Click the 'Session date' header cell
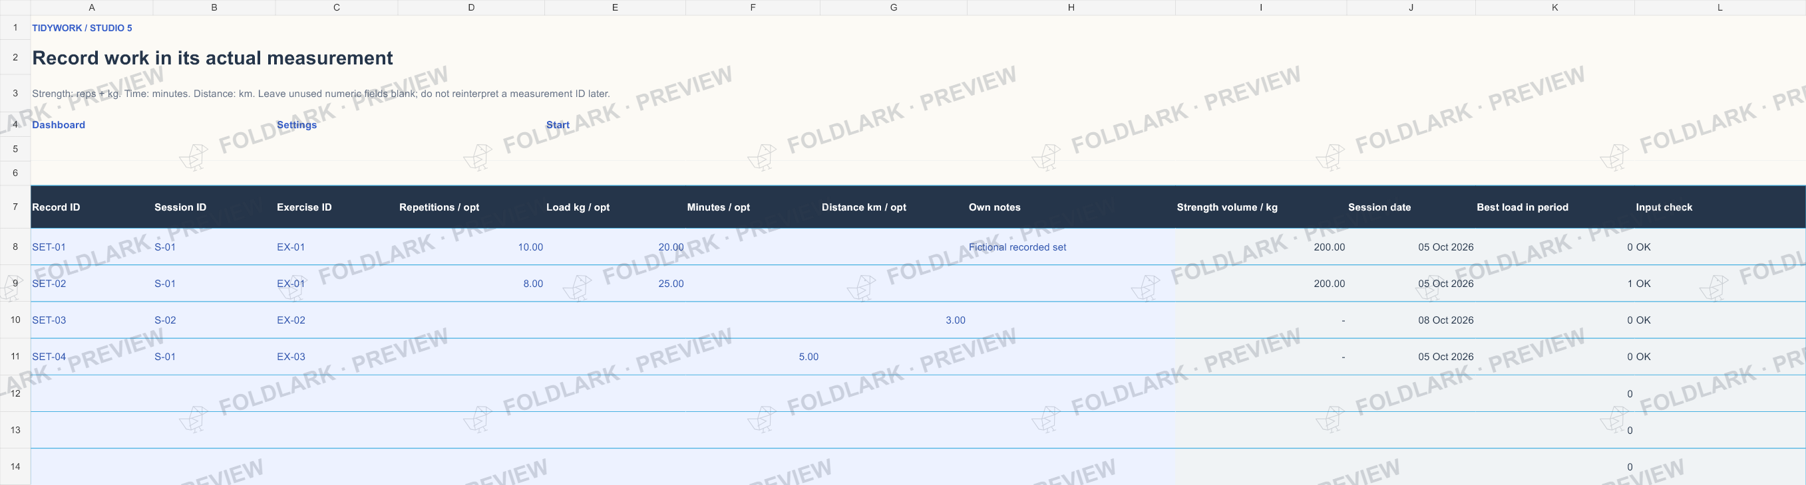 (1411, 207)
